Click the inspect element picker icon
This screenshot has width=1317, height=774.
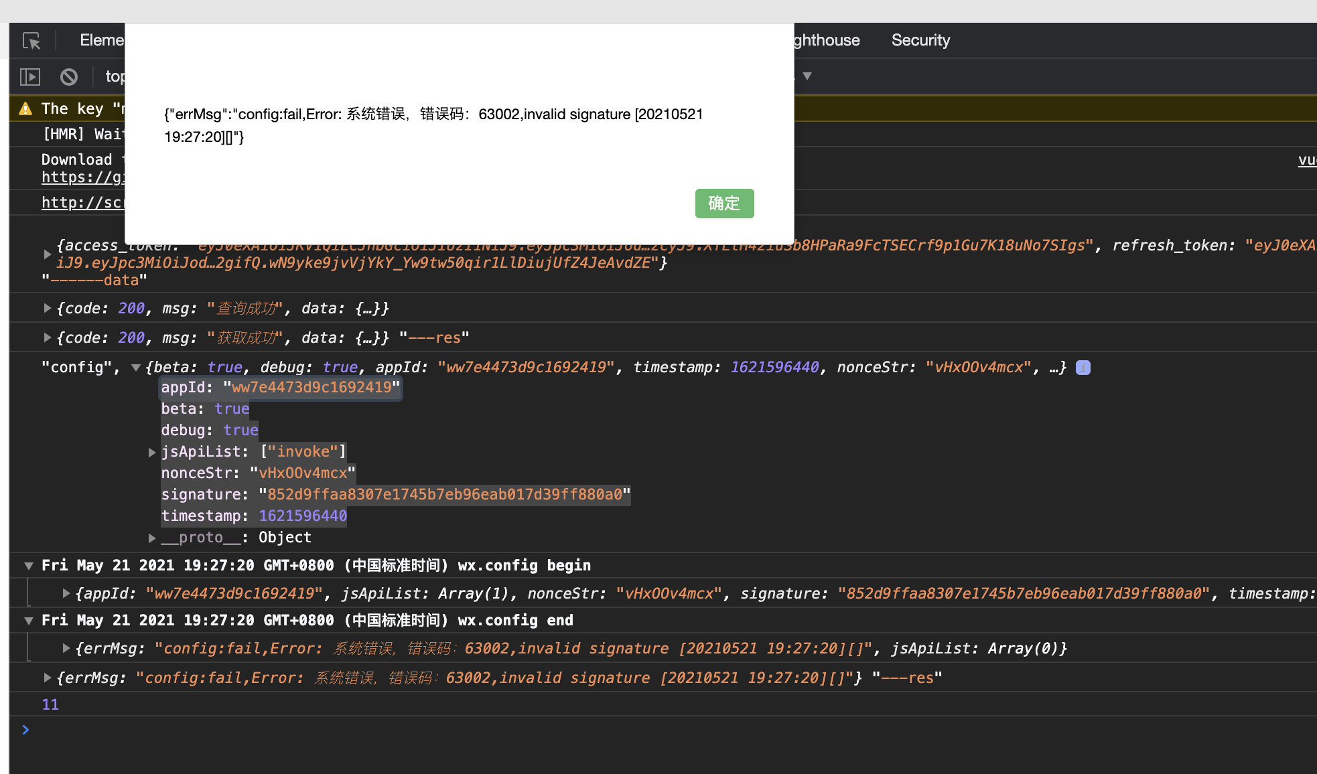[31, 41]
